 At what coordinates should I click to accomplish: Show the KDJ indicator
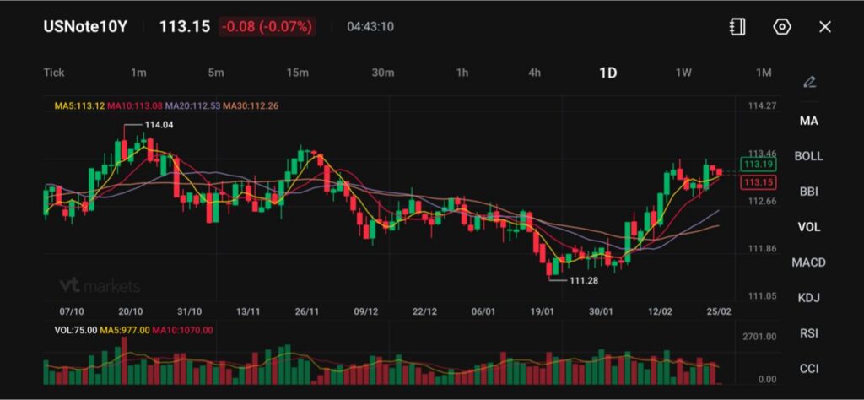(x=808, y=298)
